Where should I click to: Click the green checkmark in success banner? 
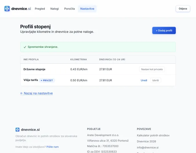[x=25, y=47]
